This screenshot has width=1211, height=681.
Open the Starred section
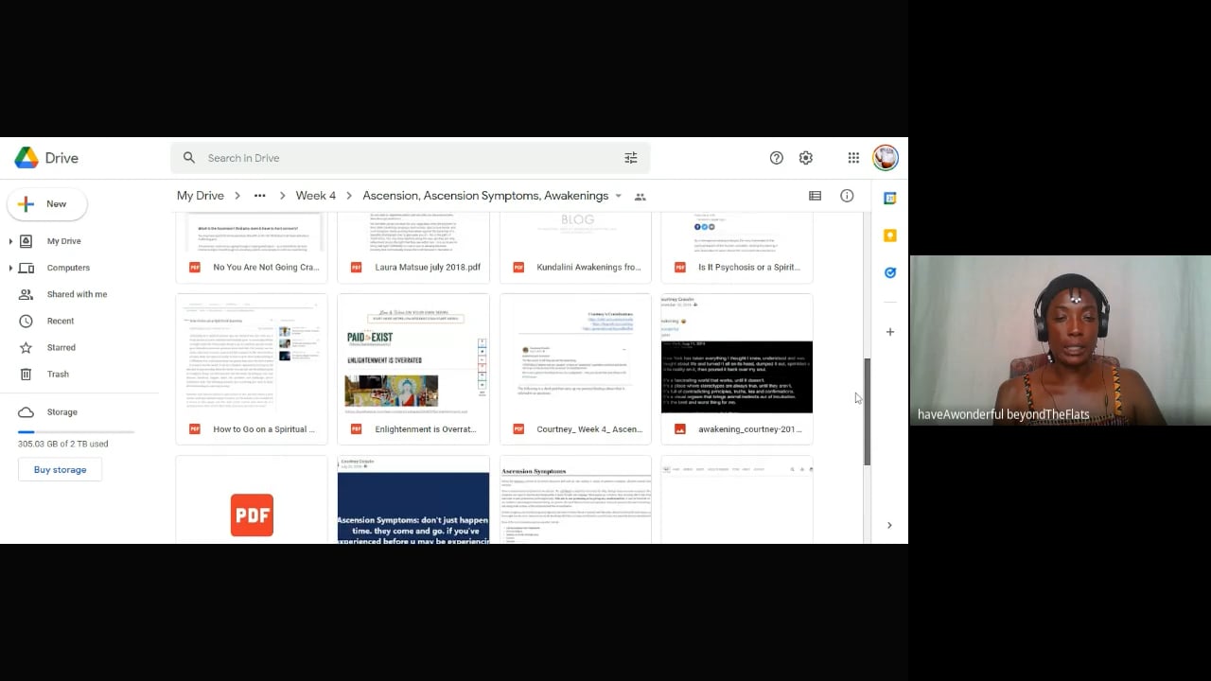[61, 347]
